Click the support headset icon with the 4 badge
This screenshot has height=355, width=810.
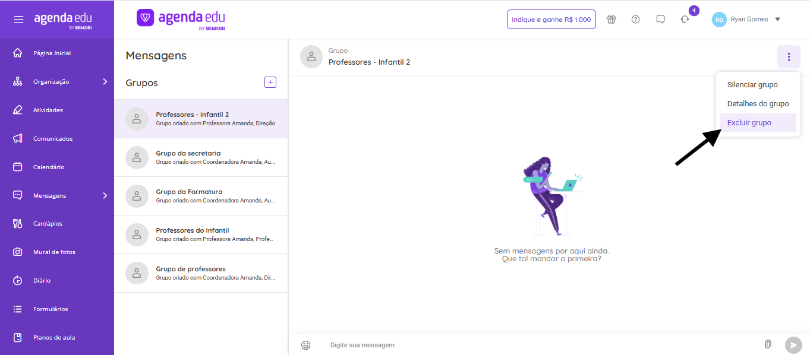click(x=685, y=19)
